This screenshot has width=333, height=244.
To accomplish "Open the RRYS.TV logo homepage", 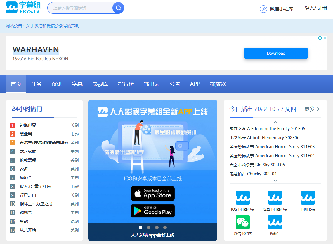I will [23, 8].
